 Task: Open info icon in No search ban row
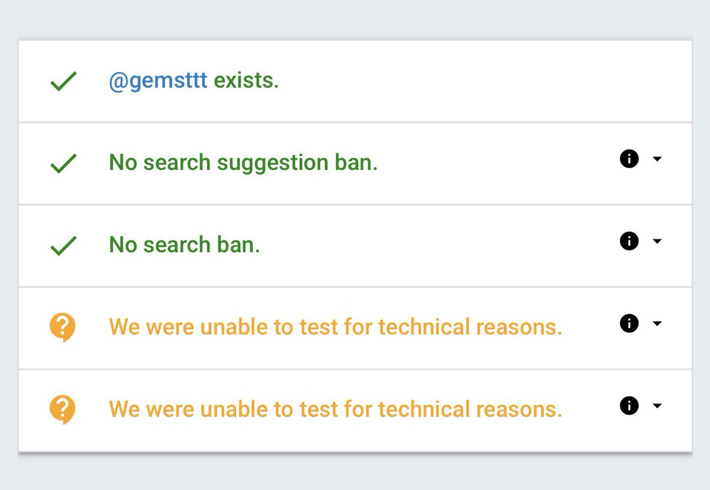[x=629, y=241]
